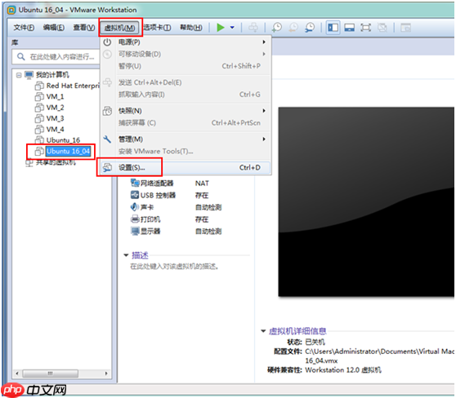Select Ubuntu 16_04 in the library
Image resolution: width=456 pixels, height=398 pixels.
[68, 151]
